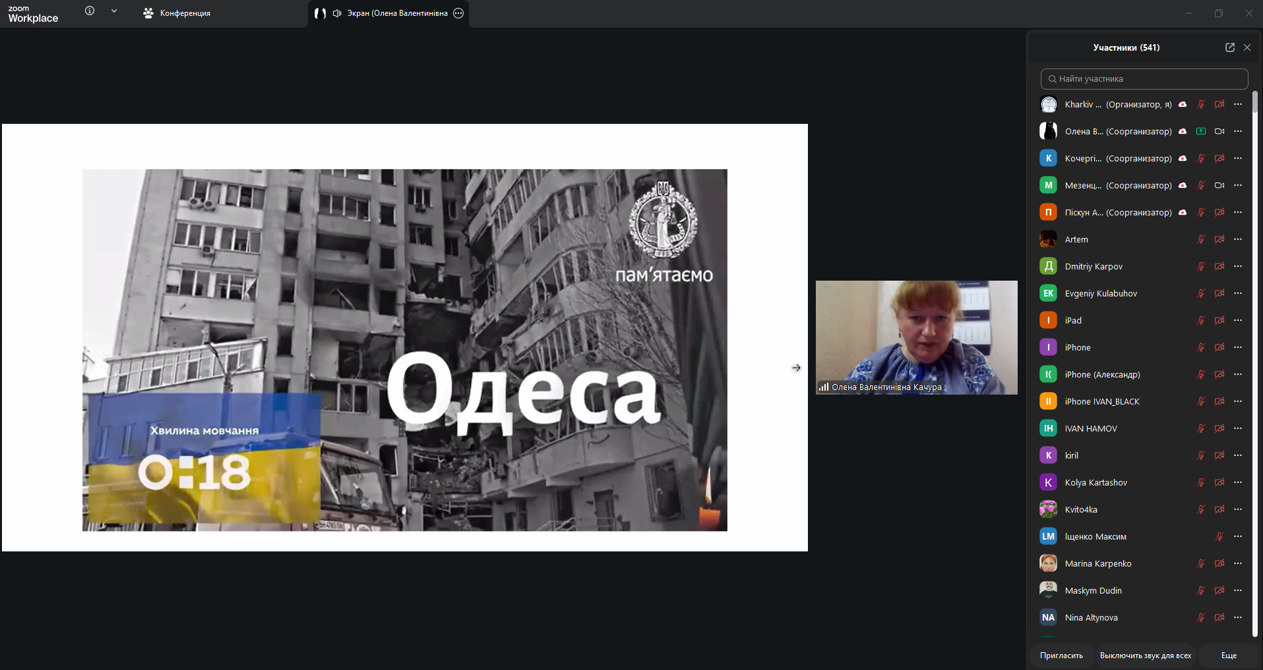Image resolution: width=1263 pixels, height=670 pixels.
Task: Click the Пригласить button
Action: point(1061,656)
